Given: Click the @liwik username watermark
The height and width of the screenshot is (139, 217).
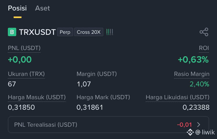Looking at the screenshot, I should click(x=205, y=132).
